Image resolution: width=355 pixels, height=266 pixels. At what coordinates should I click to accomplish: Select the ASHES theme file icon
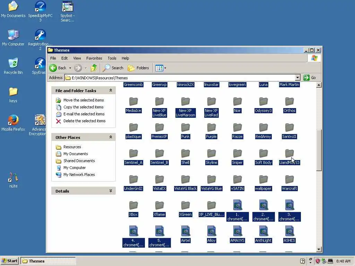[289, 231]
